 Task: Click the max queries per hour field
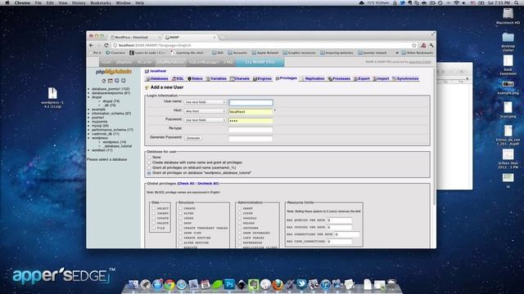tap(339, 220)
